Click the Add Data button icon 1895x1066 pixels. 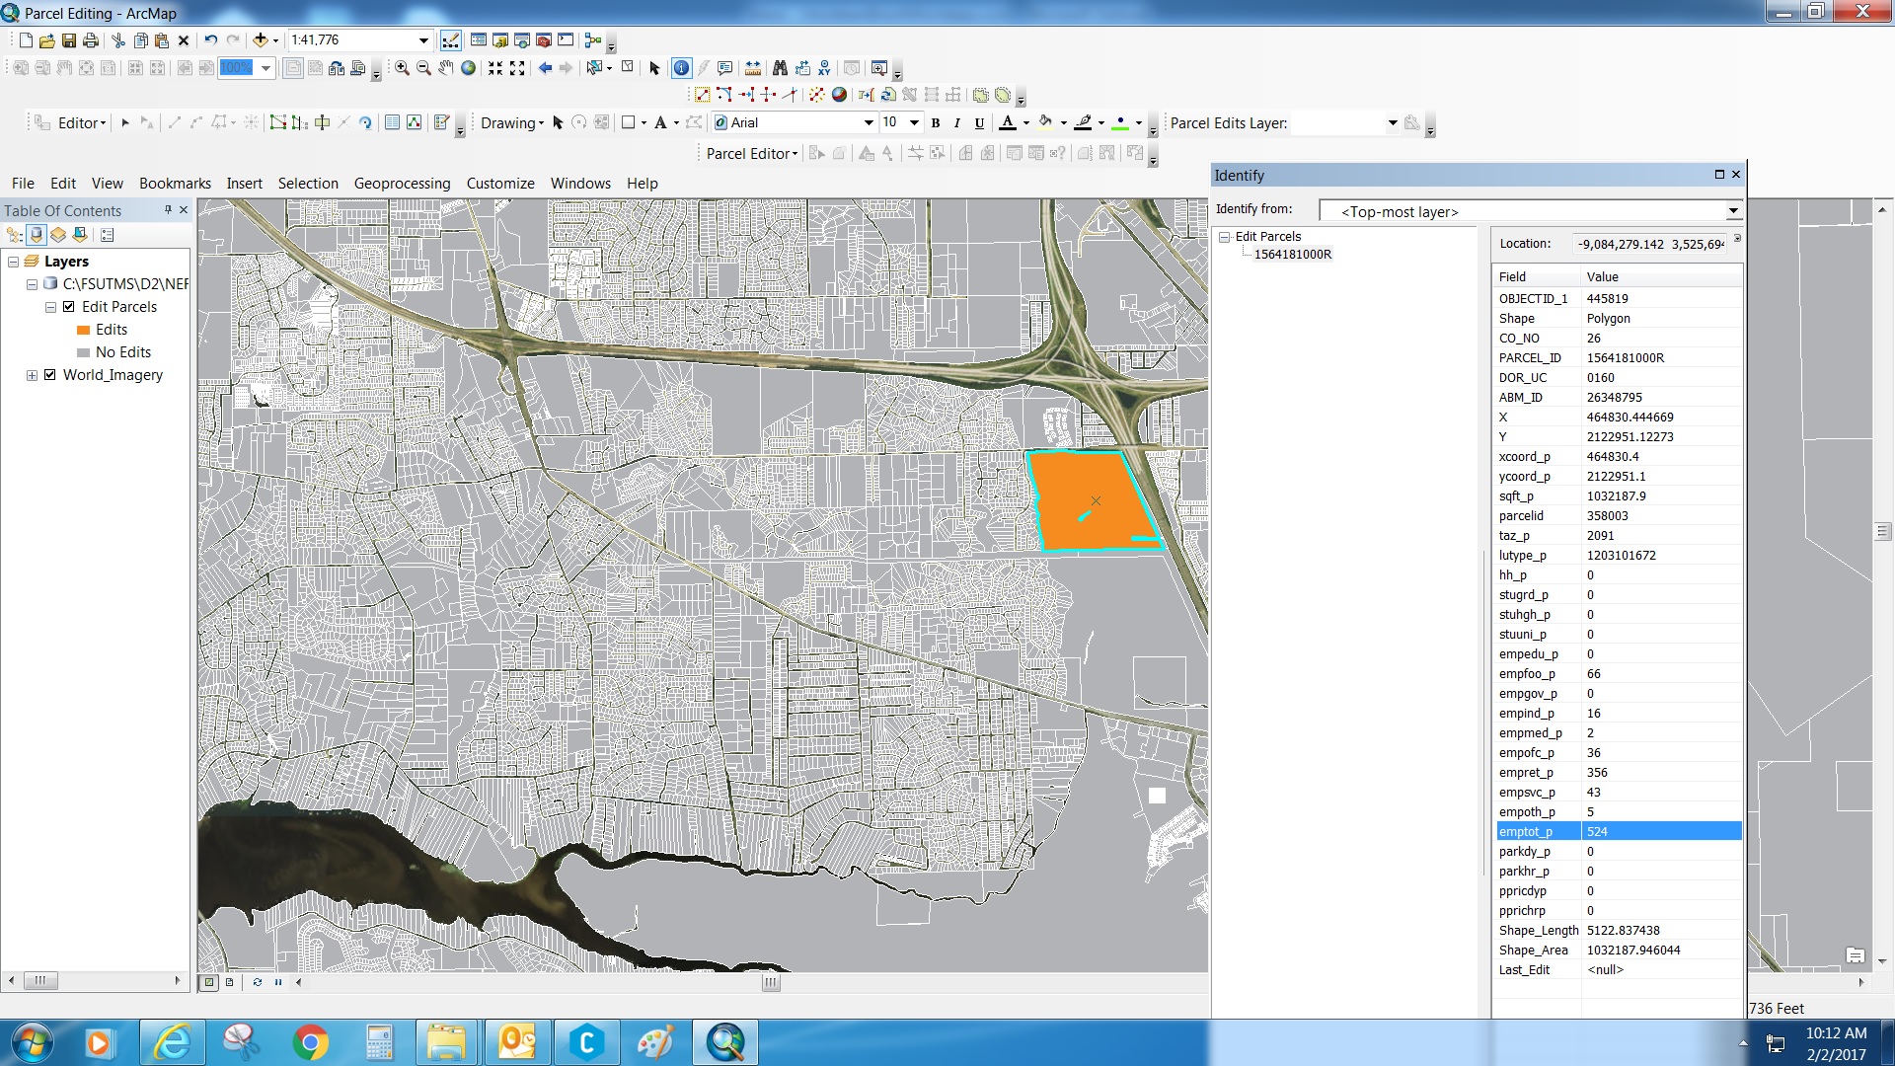[x=261, y=40]
